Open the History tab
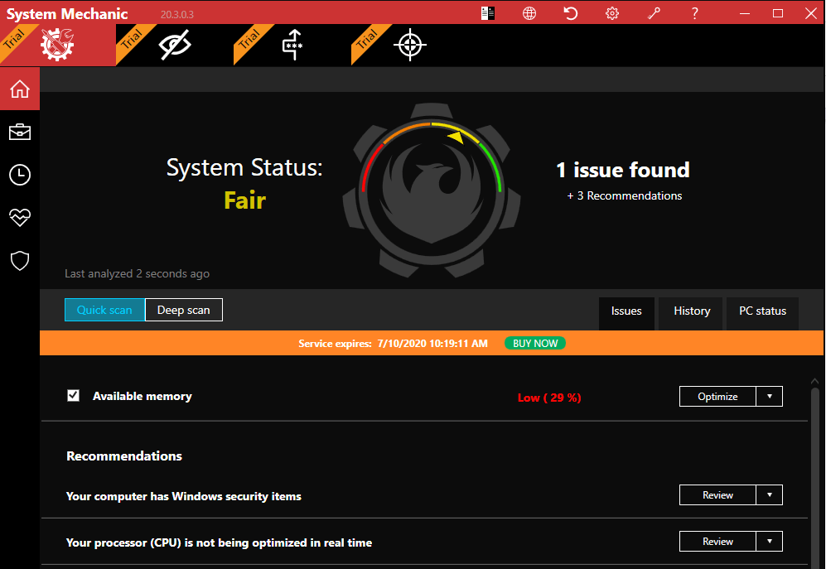Image resolution: width=826 pixels, height=569 pixels. [x=690, y=312]
